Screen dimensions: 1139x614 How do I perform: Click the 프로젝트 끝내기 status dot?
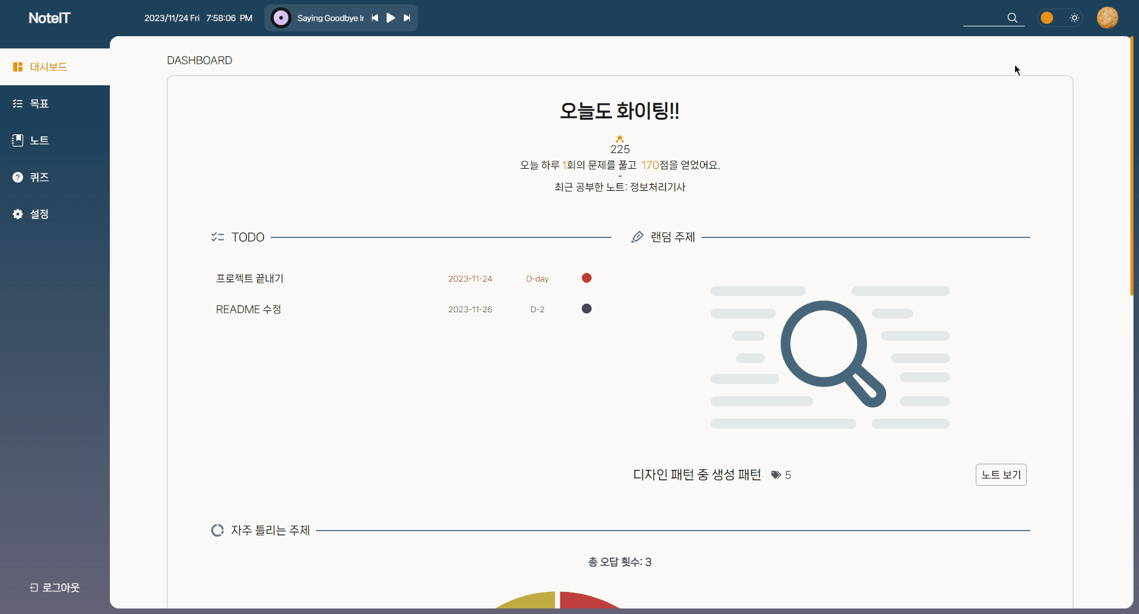586,278
